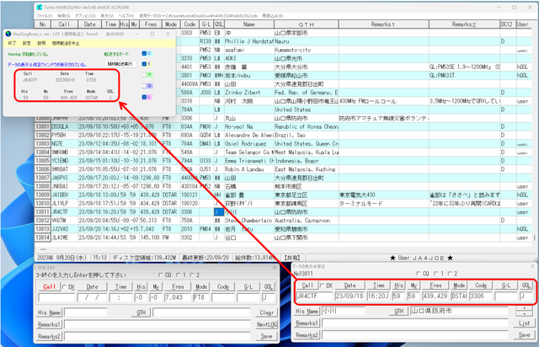Click the Freq button in the data edit window
The image size is (539, 347).
coord(435,286)
